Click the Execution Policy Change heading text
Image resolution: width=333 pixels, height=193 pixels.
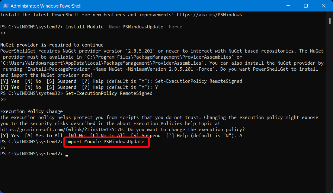point(31,111)
